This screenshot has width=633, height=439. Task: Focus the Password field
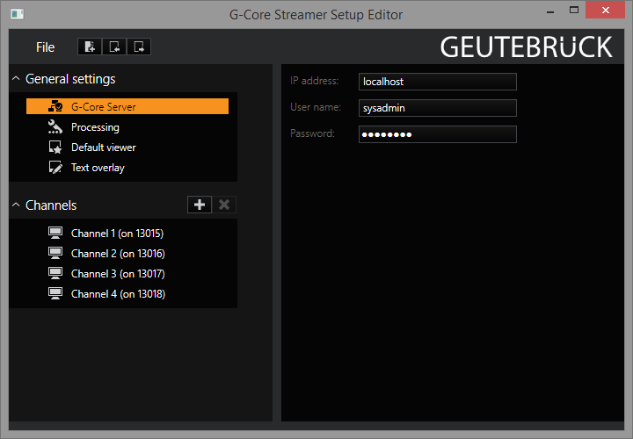(438, 134)
